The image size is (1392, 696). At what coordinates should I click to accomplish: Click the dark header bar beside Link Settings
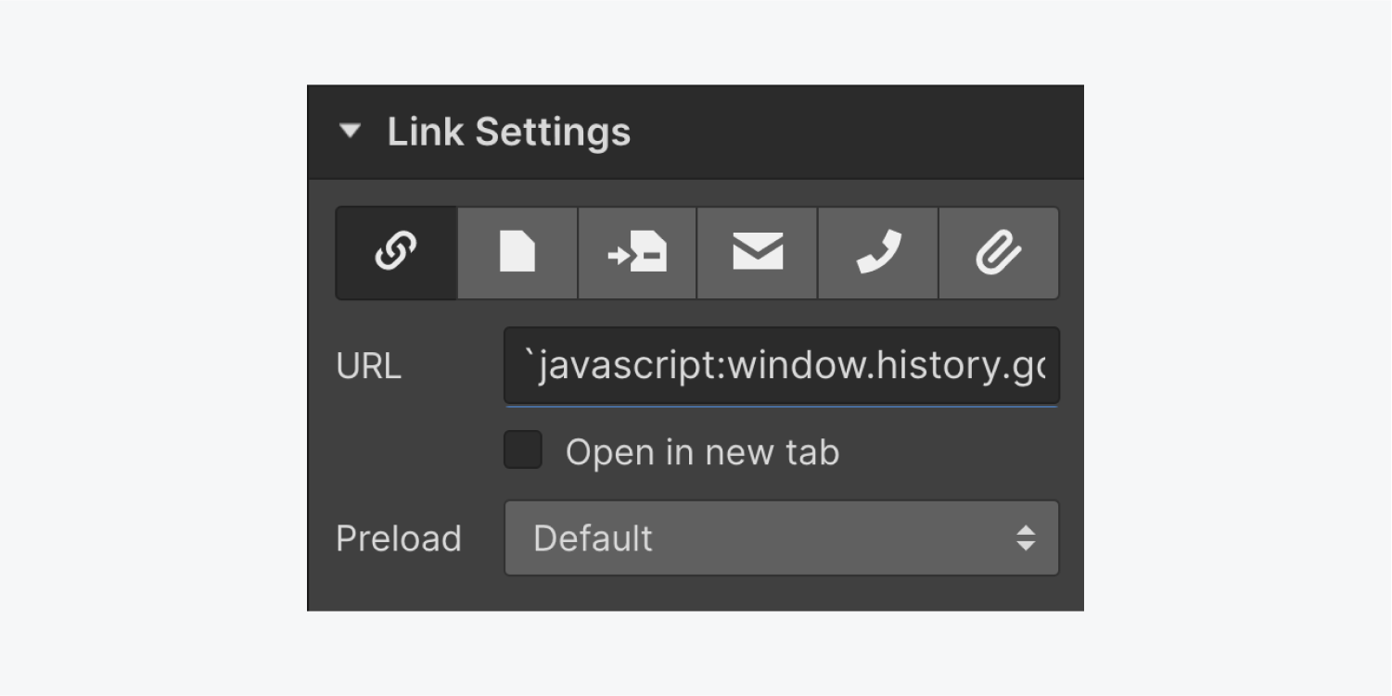point(853,132)
